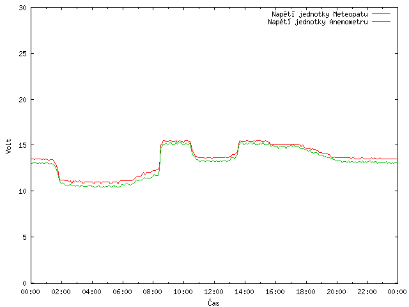This screenshot has height=307, width=409.
Task: Click the legend label 'Napětí jednotky Anemometru'
Action: click(x=318, y=22)
